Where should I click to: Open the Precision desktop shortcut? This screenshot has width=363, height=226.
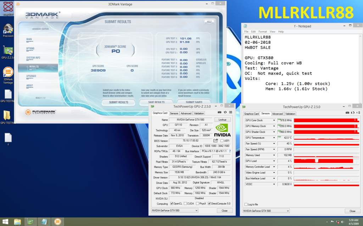click(x=8, y=30)
